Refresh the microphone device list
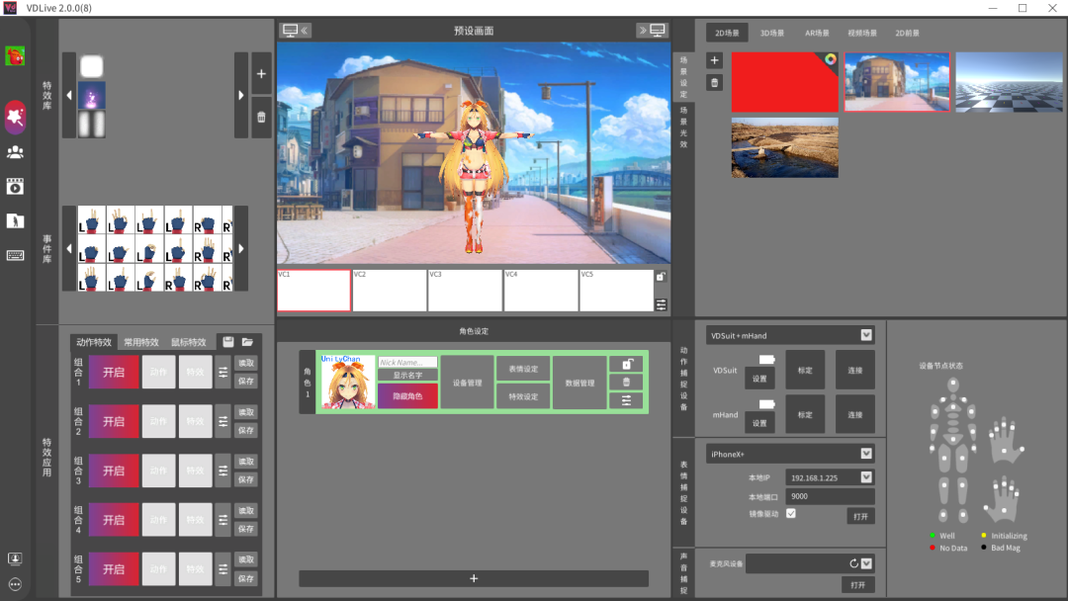This screenshot has height=601, width=1068. click(x=853, y=563)
